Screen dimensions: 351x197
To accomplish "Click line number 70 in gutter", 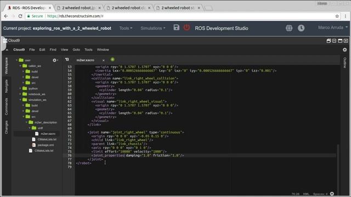I will point(70,132).
